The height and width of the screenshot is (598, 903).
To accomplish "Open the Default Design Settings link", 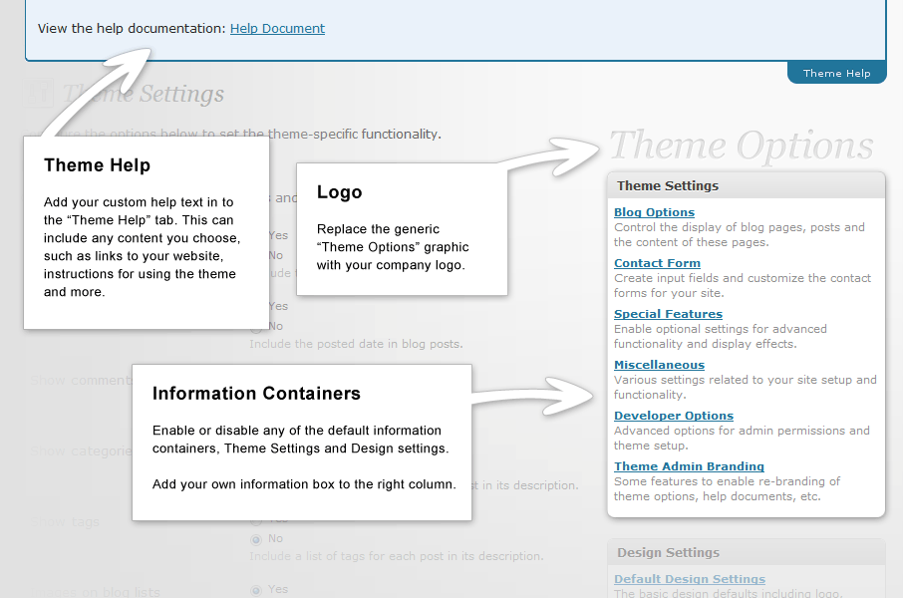I will [689, 579].
